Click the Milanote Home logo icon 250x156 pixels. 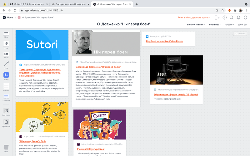4,17
